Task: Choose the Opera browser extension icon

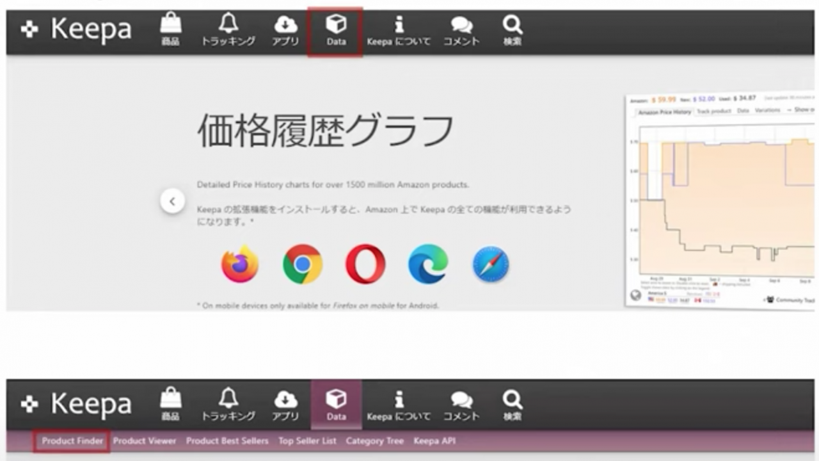Action: click(x=365, y=264)
